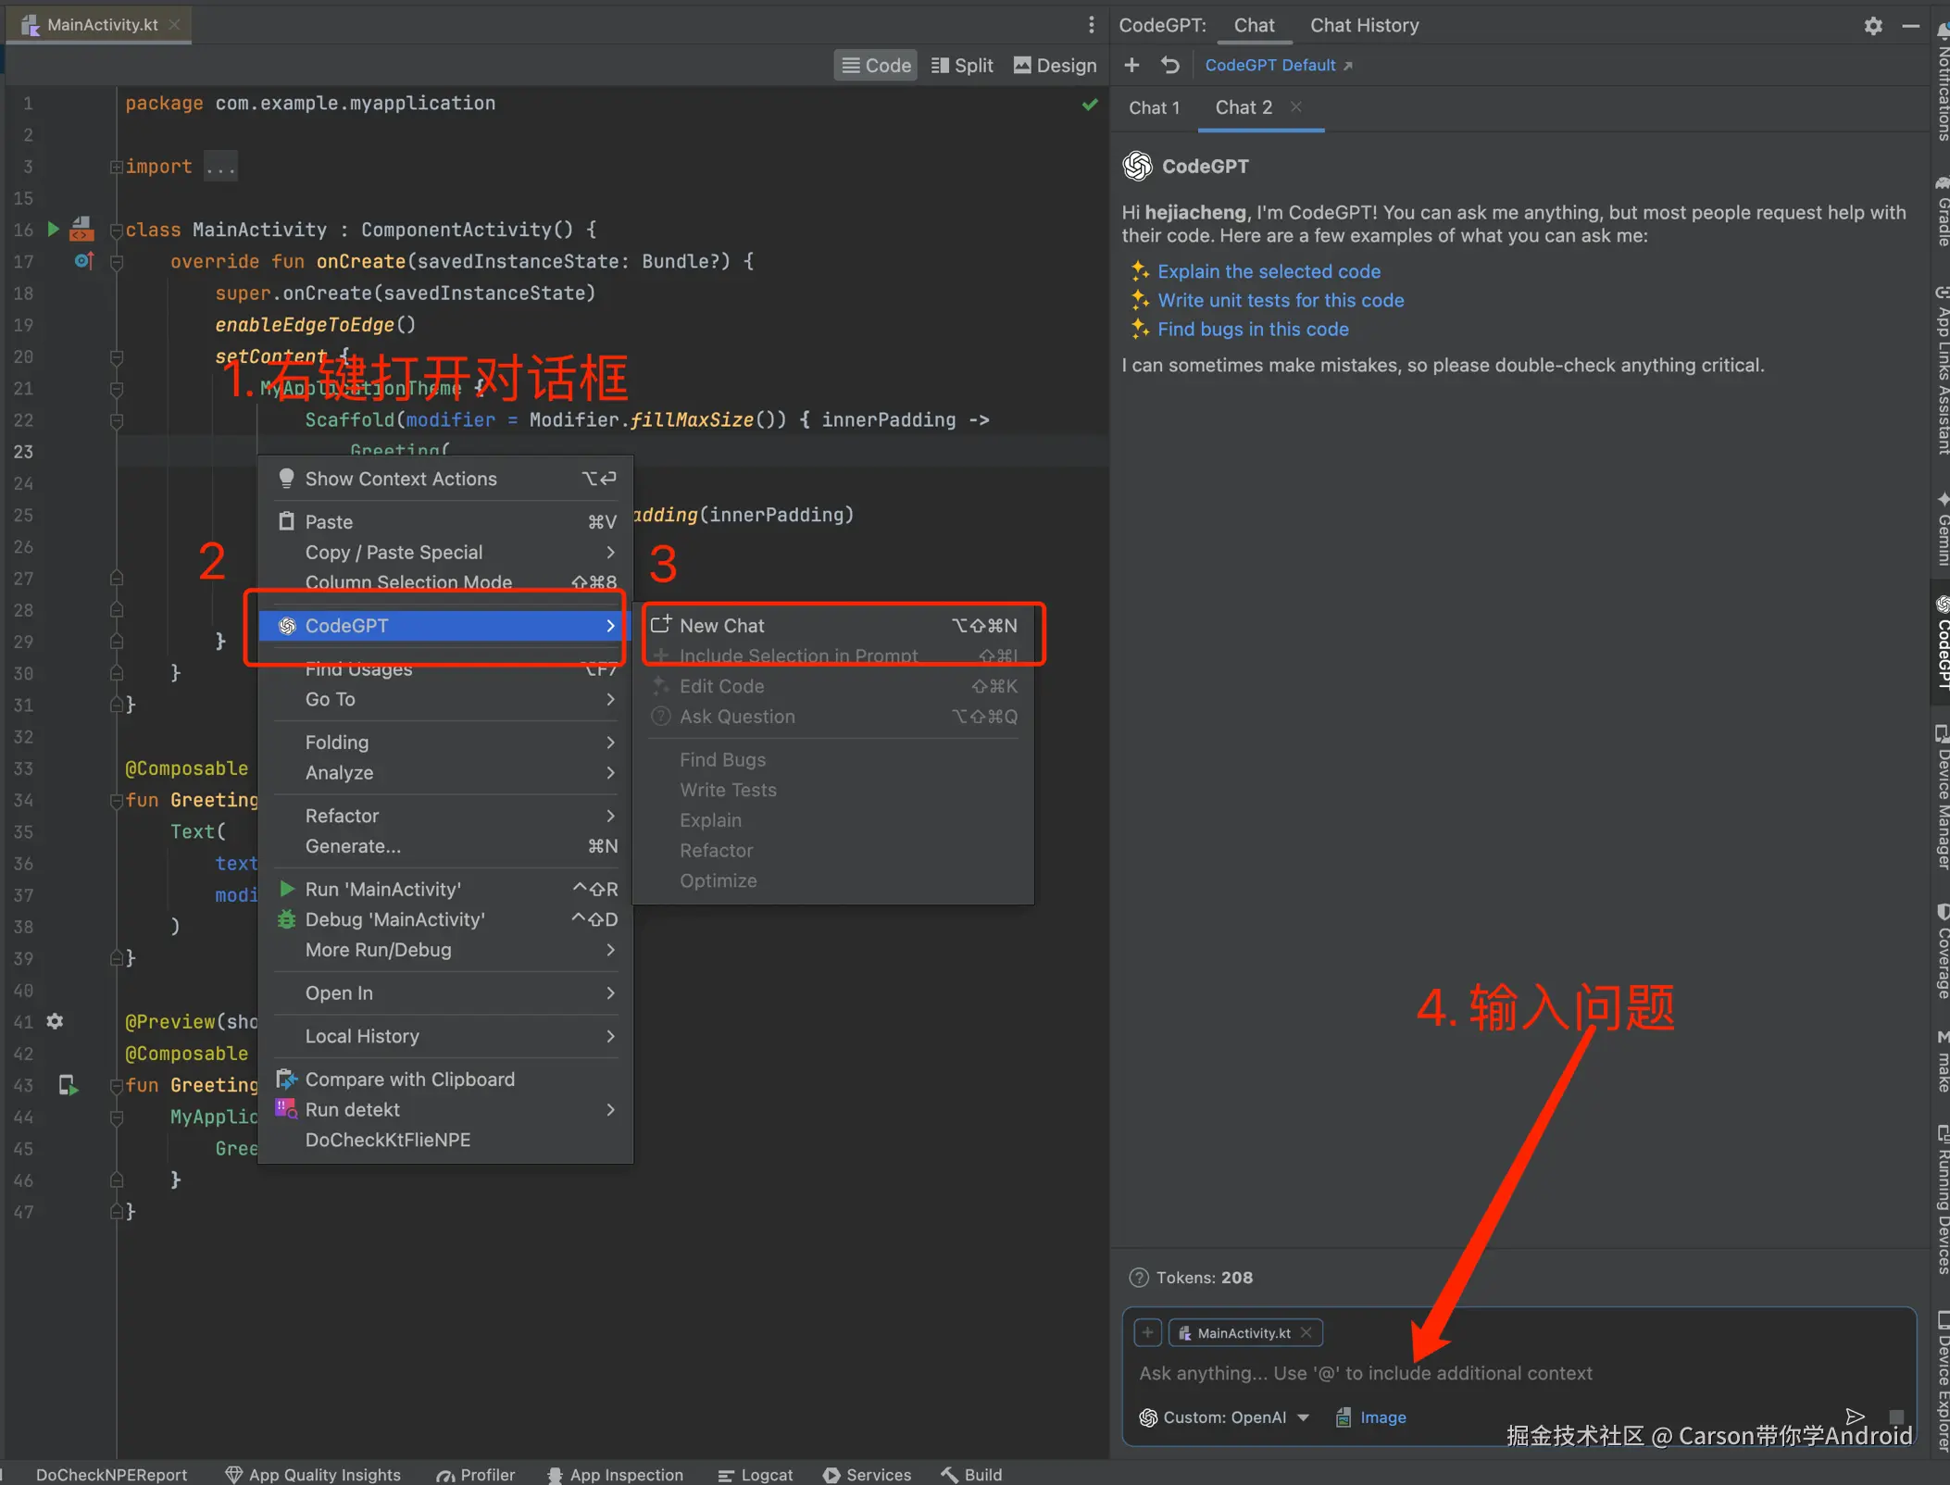1950x1485 pixels.
Task: Switch editor to Design view mode
Action: click(x=1055, y=65)
